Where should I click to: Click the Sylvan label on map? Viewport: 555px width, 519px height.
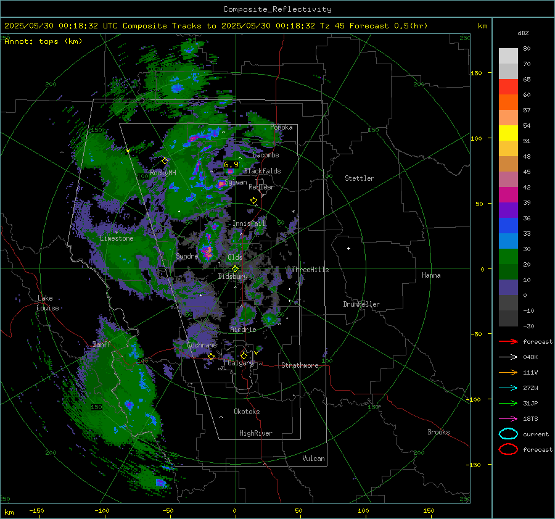click(236, 182)
